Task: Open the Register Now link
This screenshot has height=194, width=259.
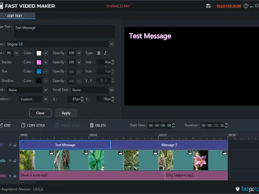Action: click(229, 6)
